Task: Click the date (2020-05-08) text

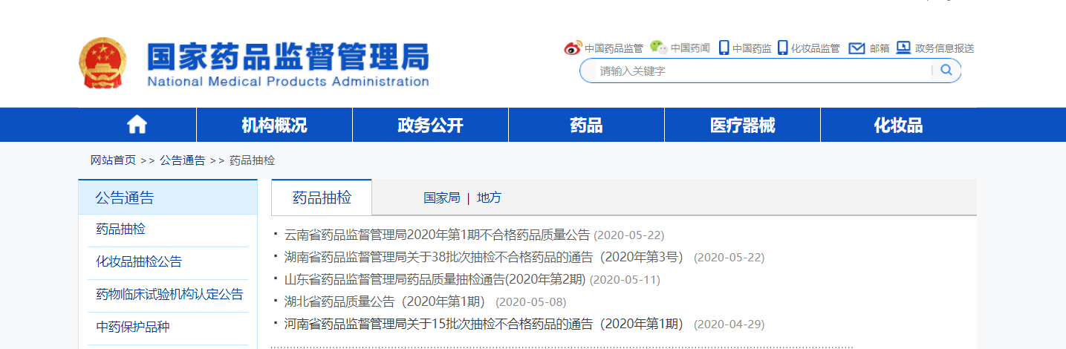Action: click(x=530, y=302)
